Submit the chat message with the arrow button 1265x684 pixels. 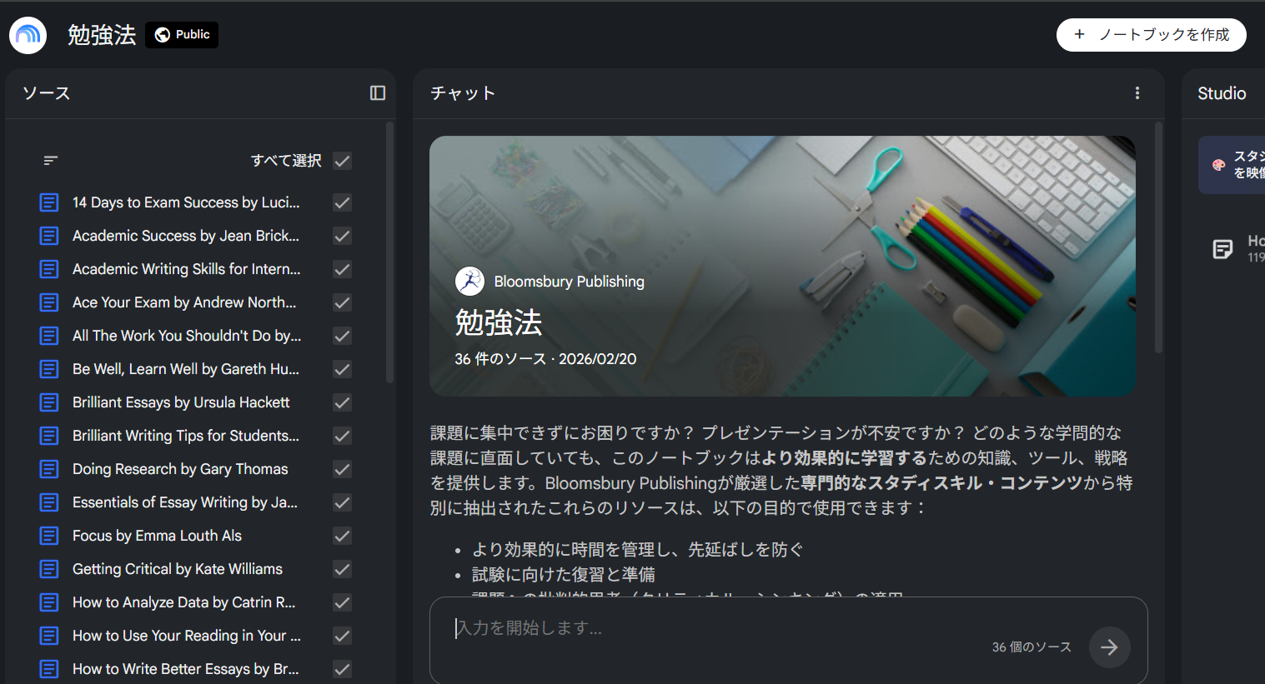[1109, 647]
